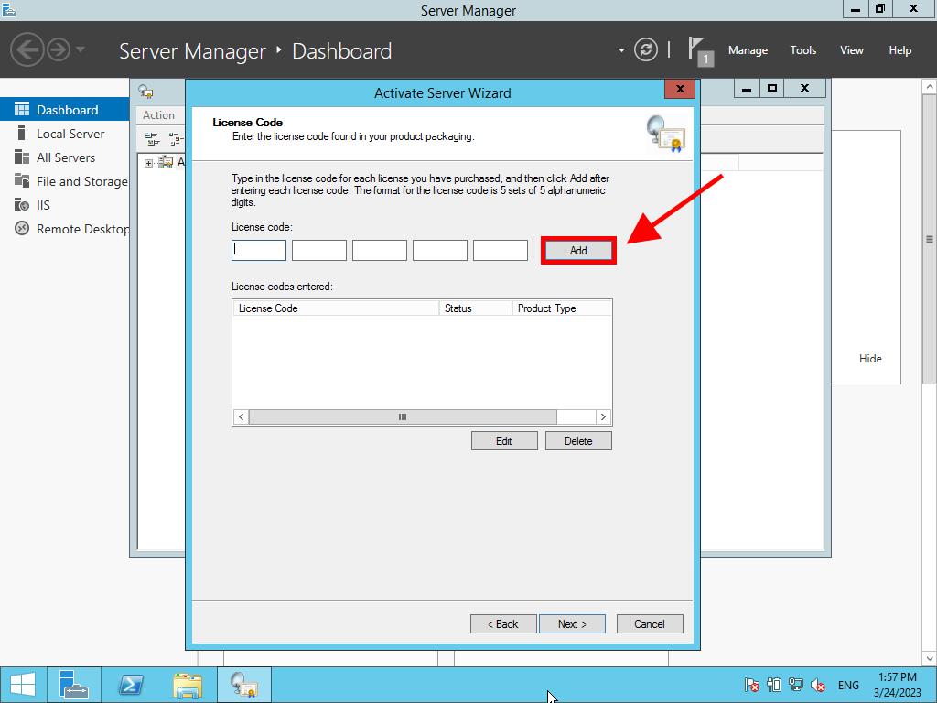The height and width of the screenshot is (703, 937).
Task: Click the licensing window title icon
Action: point(145,92)
